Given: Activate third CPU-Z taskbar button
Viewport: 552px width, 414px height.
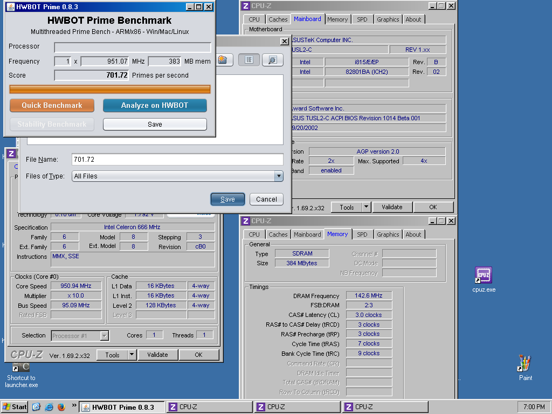Looking at the screenshot, I should pos(385,408).
